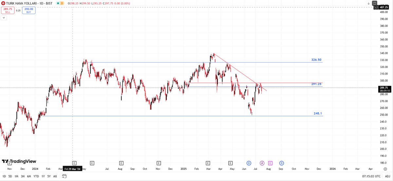
Task: Select the 1Y time range
Action: pos(43,176)
